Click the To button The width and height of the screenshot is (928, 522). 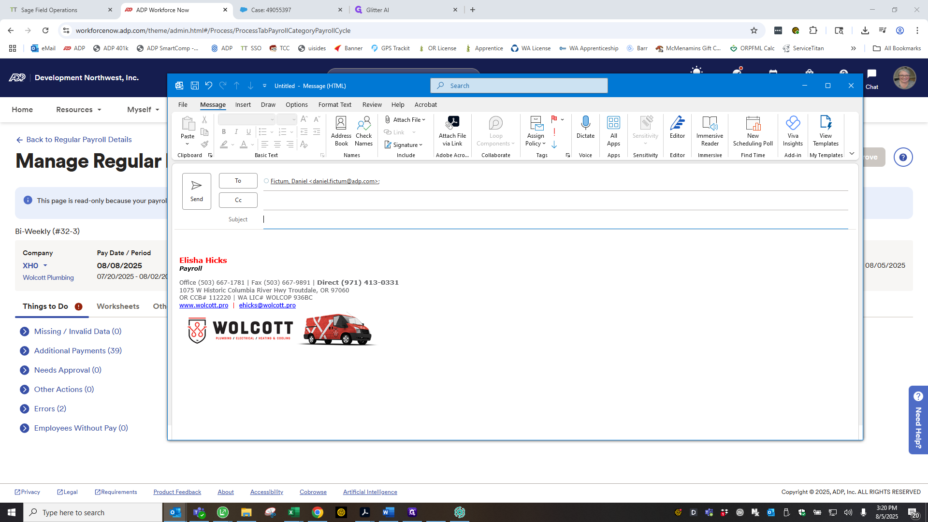[x=238, y=181]
